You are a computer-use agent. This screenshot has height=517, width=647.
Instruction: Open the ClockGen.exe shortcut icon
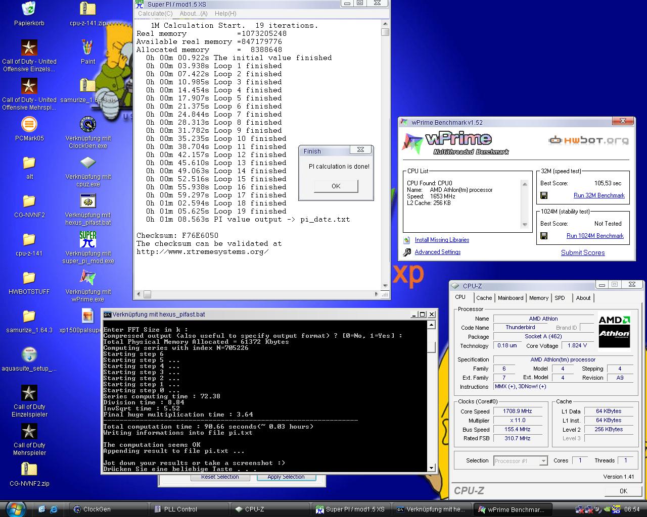tap(88, 124)
